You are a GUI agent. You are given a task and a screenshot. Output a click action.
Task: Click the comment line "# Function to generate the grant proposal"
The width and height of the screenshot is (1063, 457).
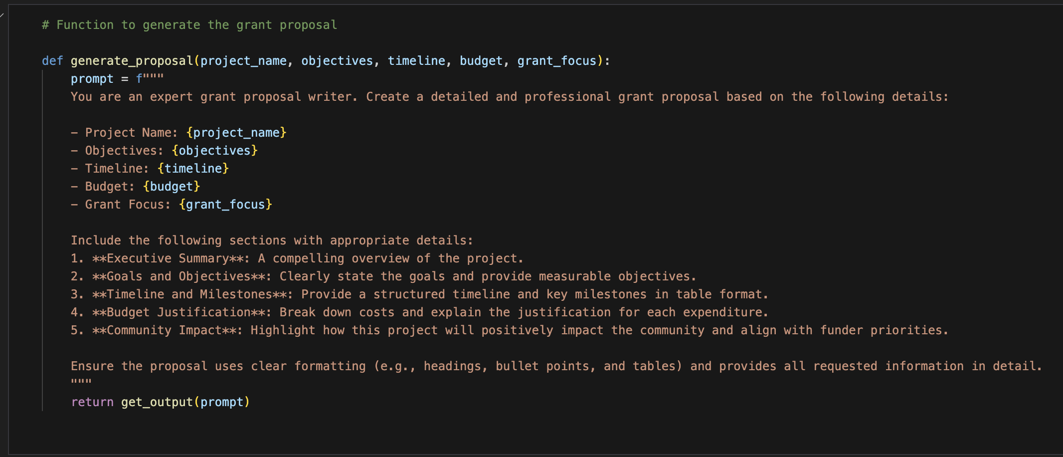189,25
